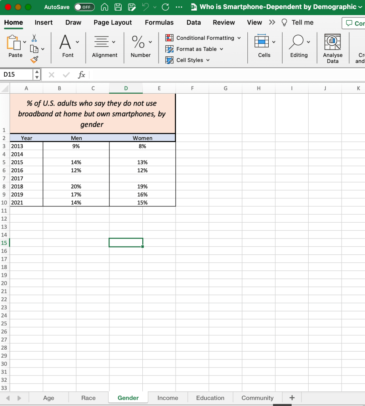Add a new sheet with plus button

click(292, 398)
